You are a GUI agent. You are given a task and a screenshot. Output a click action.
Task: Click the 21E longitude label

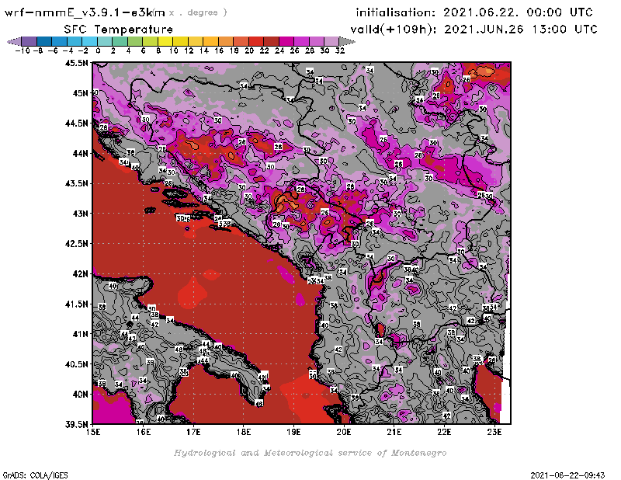[394, 432]
